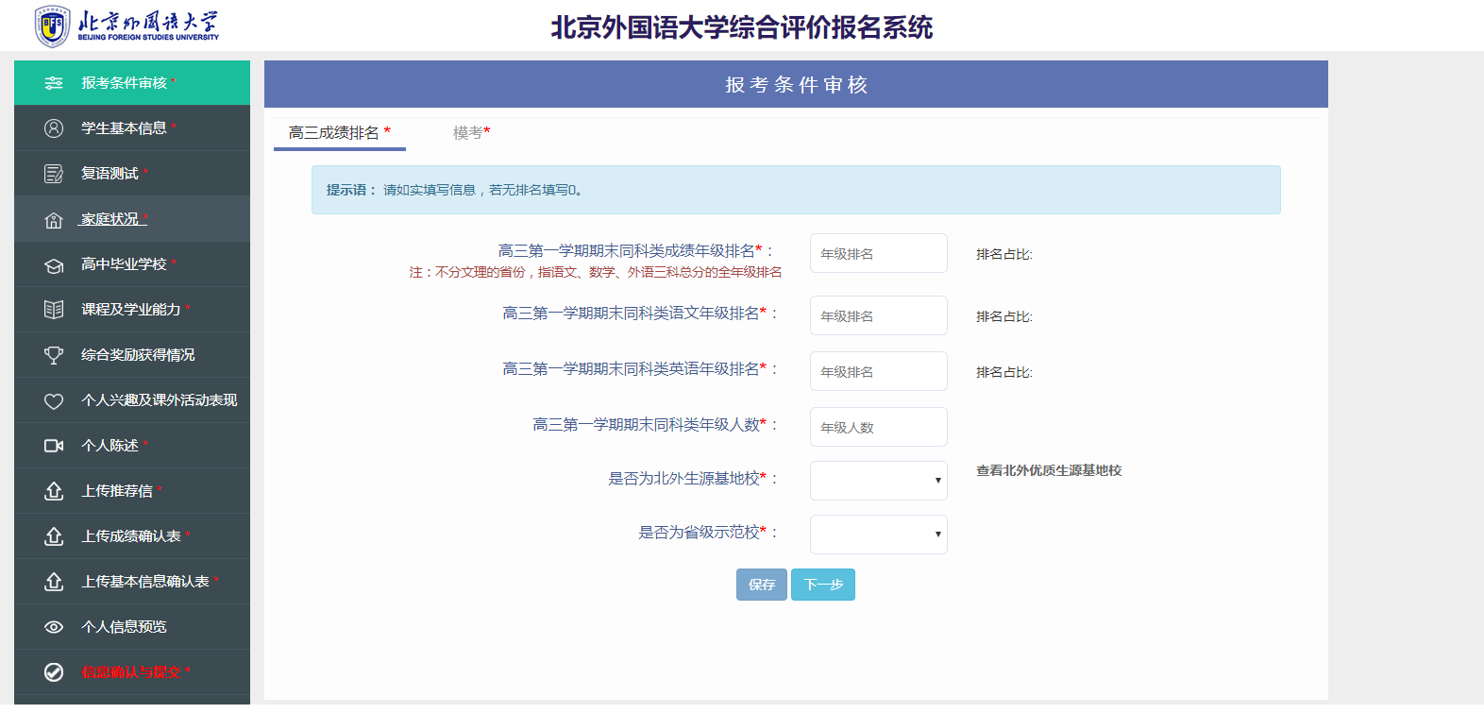The width and height of the screenshot is (1484, 713).
Task: Click the eye icon for 个人信息预览
Action: (x=54, y=627)
